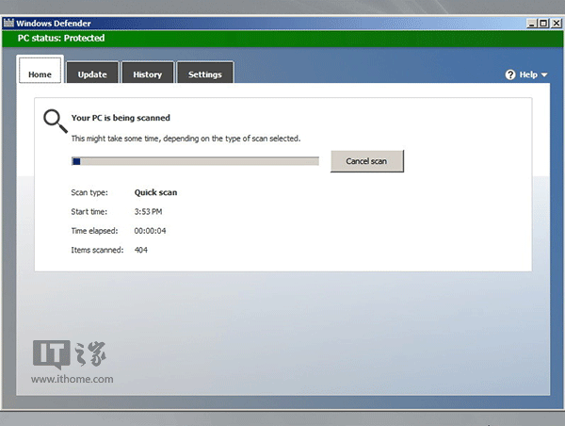
Task: Click the items scanned count 404
Action: (x=140, y=250)
